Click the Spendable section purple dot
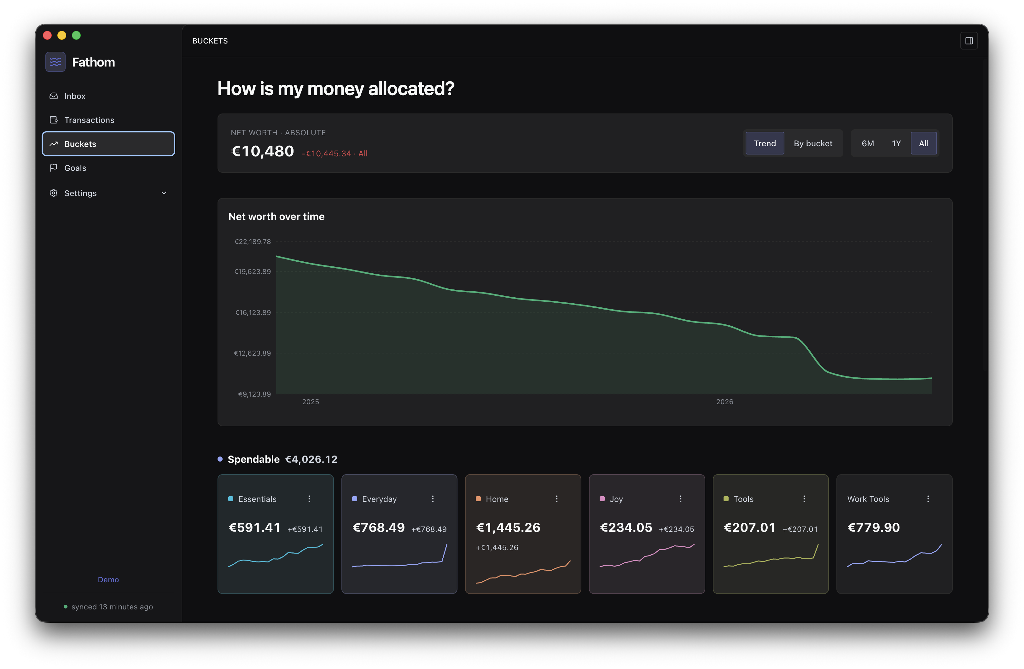Image resolution: width=1024 pixels, height=669 pixels. click(x=220, y=459)
